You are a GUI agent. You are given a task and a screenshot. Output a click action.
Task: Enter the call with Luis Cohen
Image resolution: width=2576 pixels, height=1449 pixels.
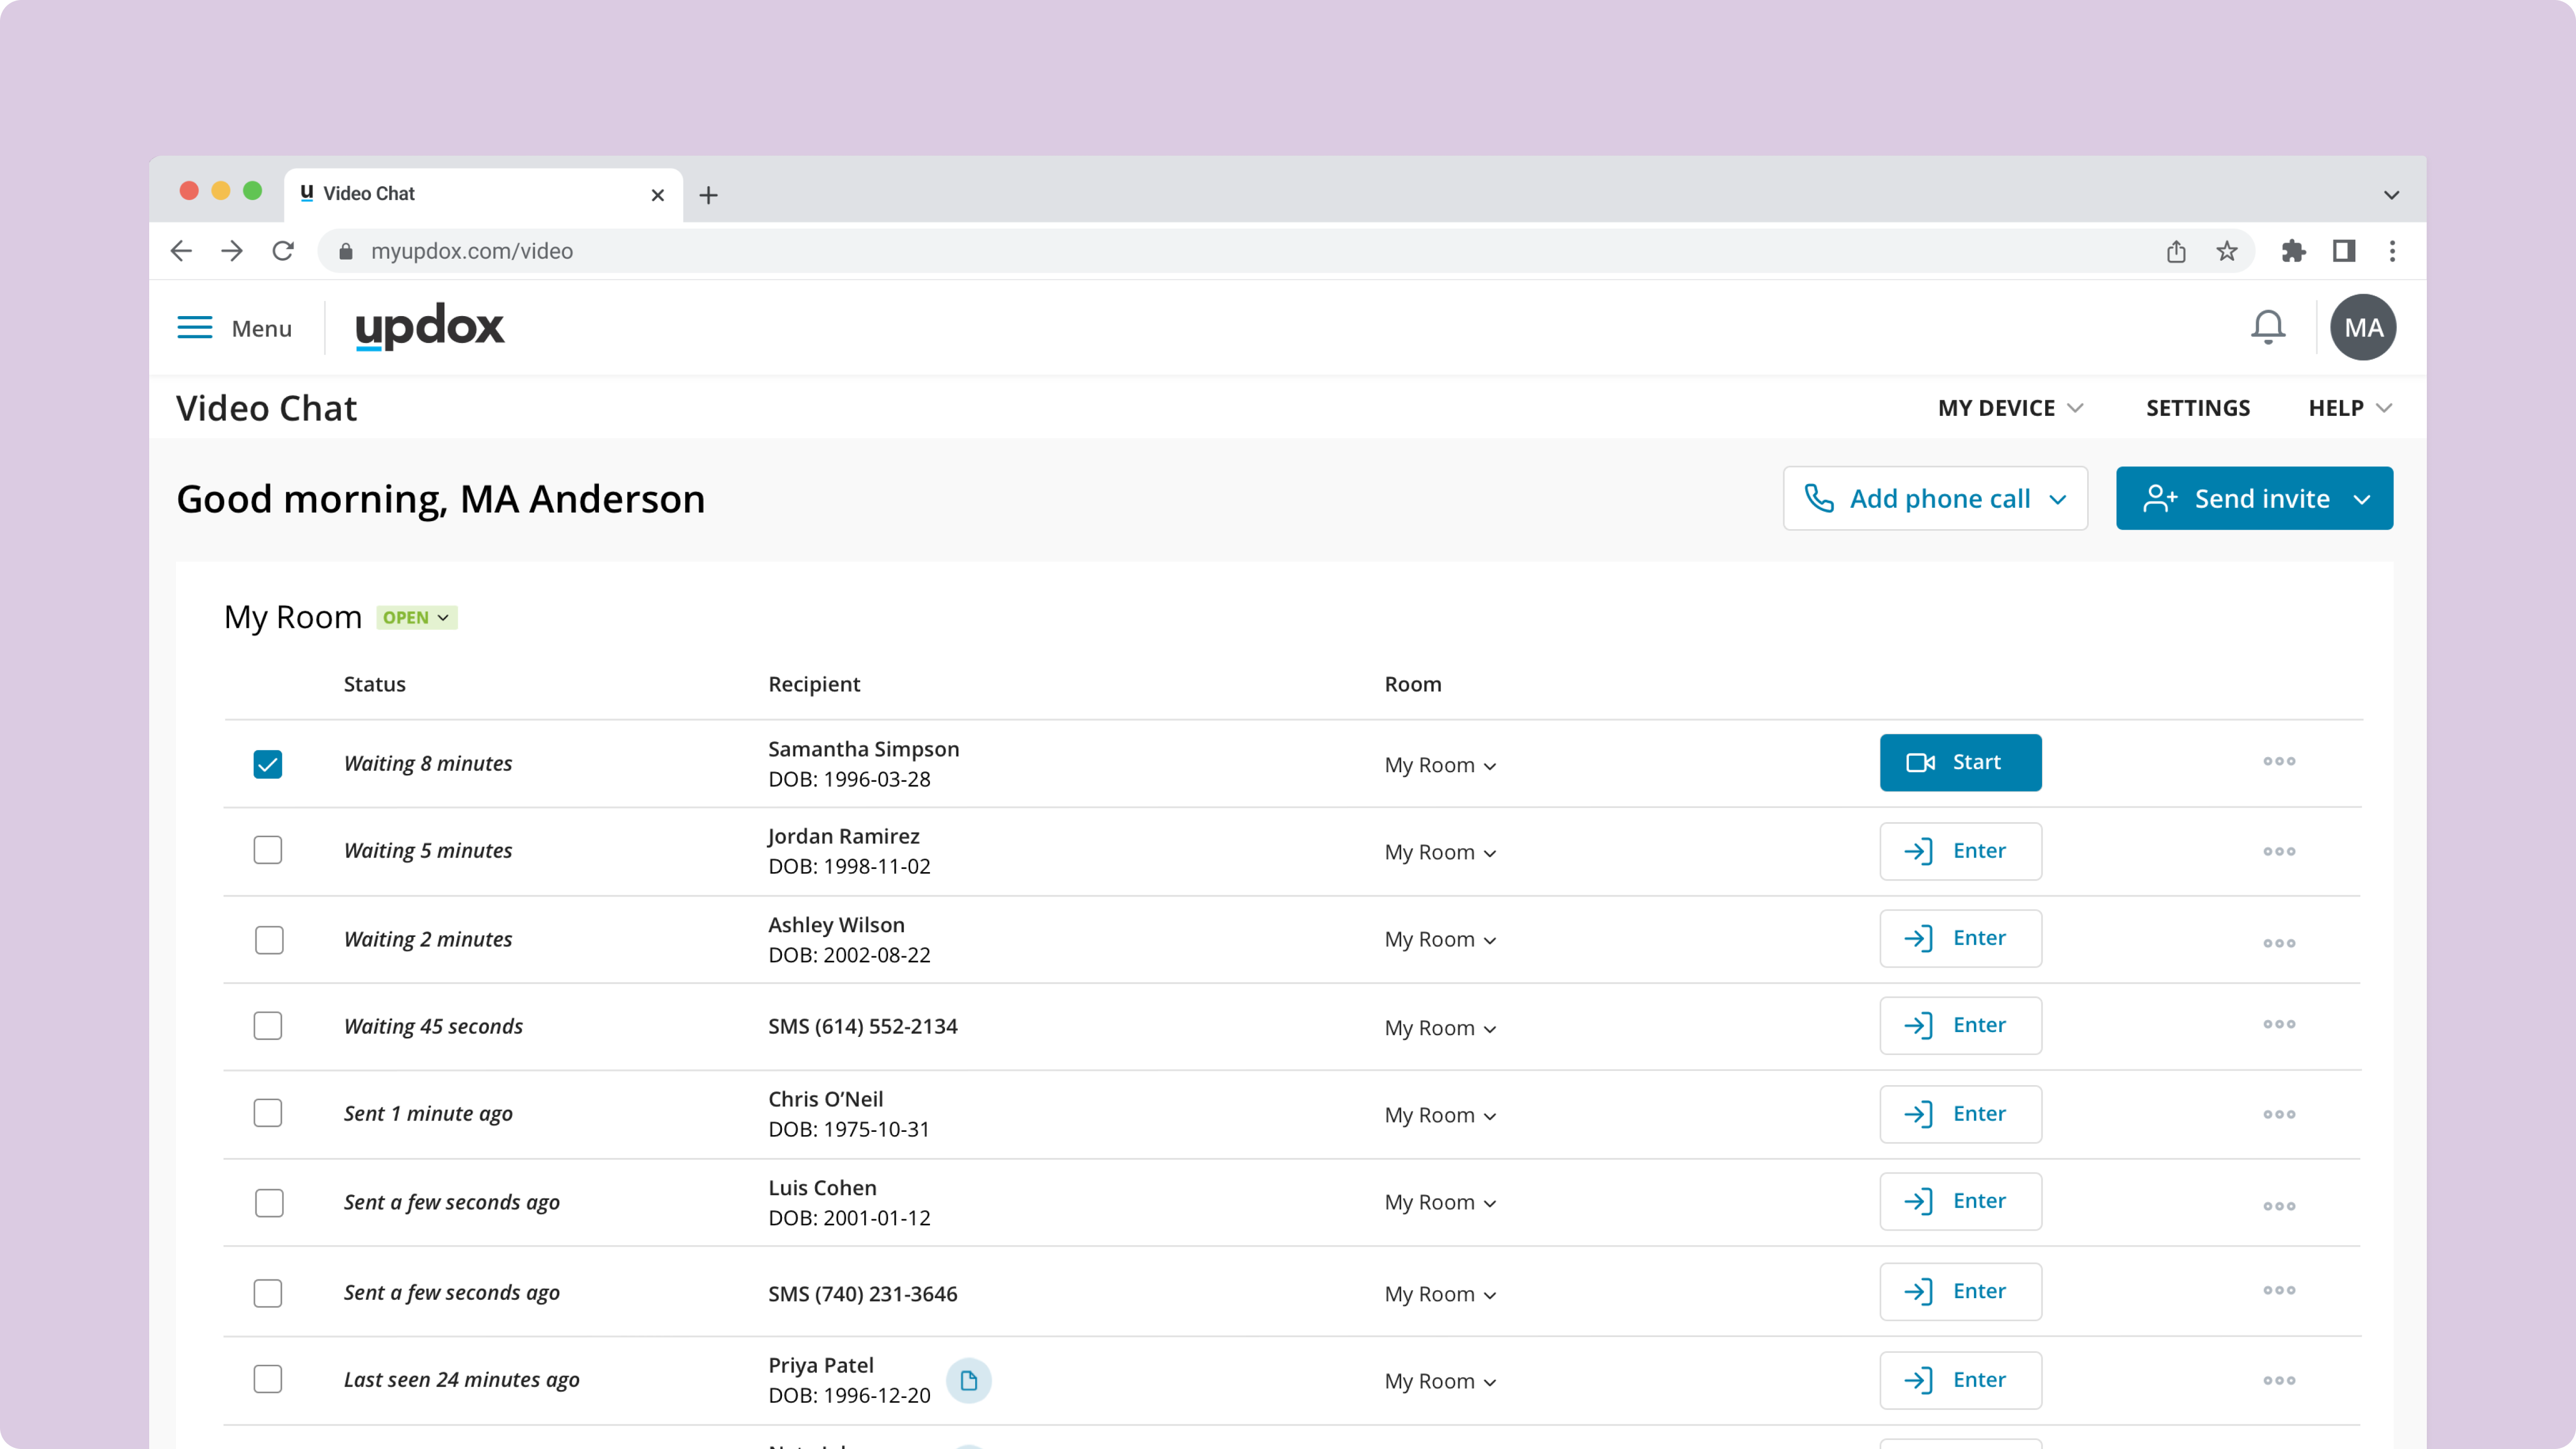click(x=1960, y=1201)
